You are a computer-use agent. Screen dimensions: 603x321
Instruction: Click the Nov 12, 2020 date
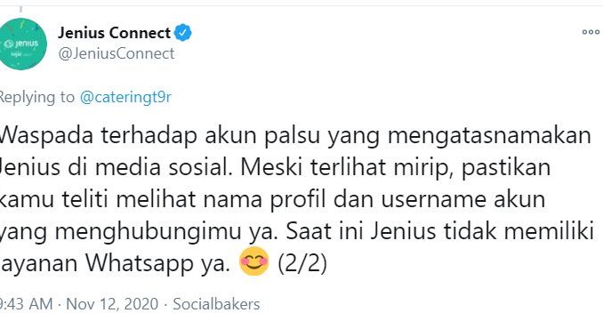click(x=112, y=304)
